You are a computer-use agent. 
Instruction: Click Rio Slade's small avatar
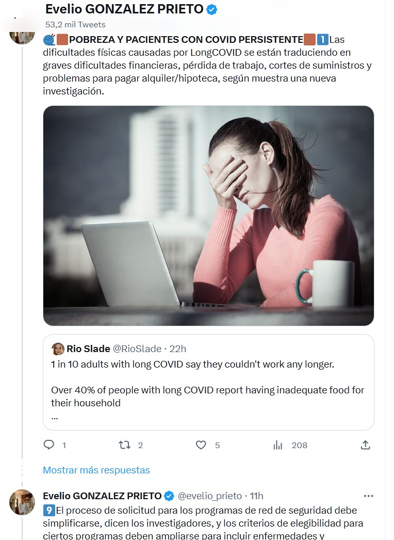click(58, 349)
